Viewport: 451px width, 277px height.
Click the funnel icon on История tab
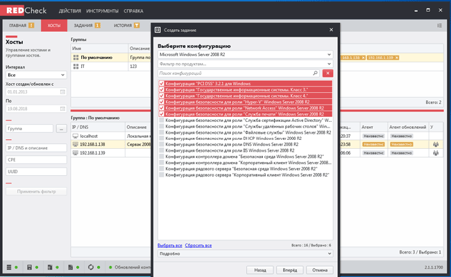click(x=137, y=26)
